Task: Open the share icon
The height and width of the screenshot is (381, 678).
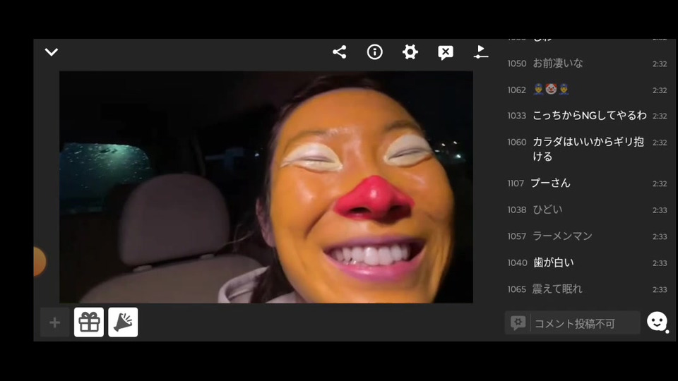Action: [x=340, y=52]
